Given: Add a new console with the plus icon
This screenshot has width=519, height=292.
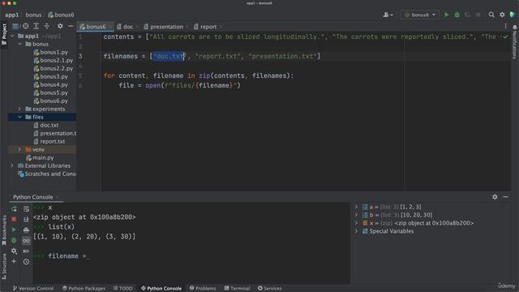Looking at the screenshot, I should point(14,261).
